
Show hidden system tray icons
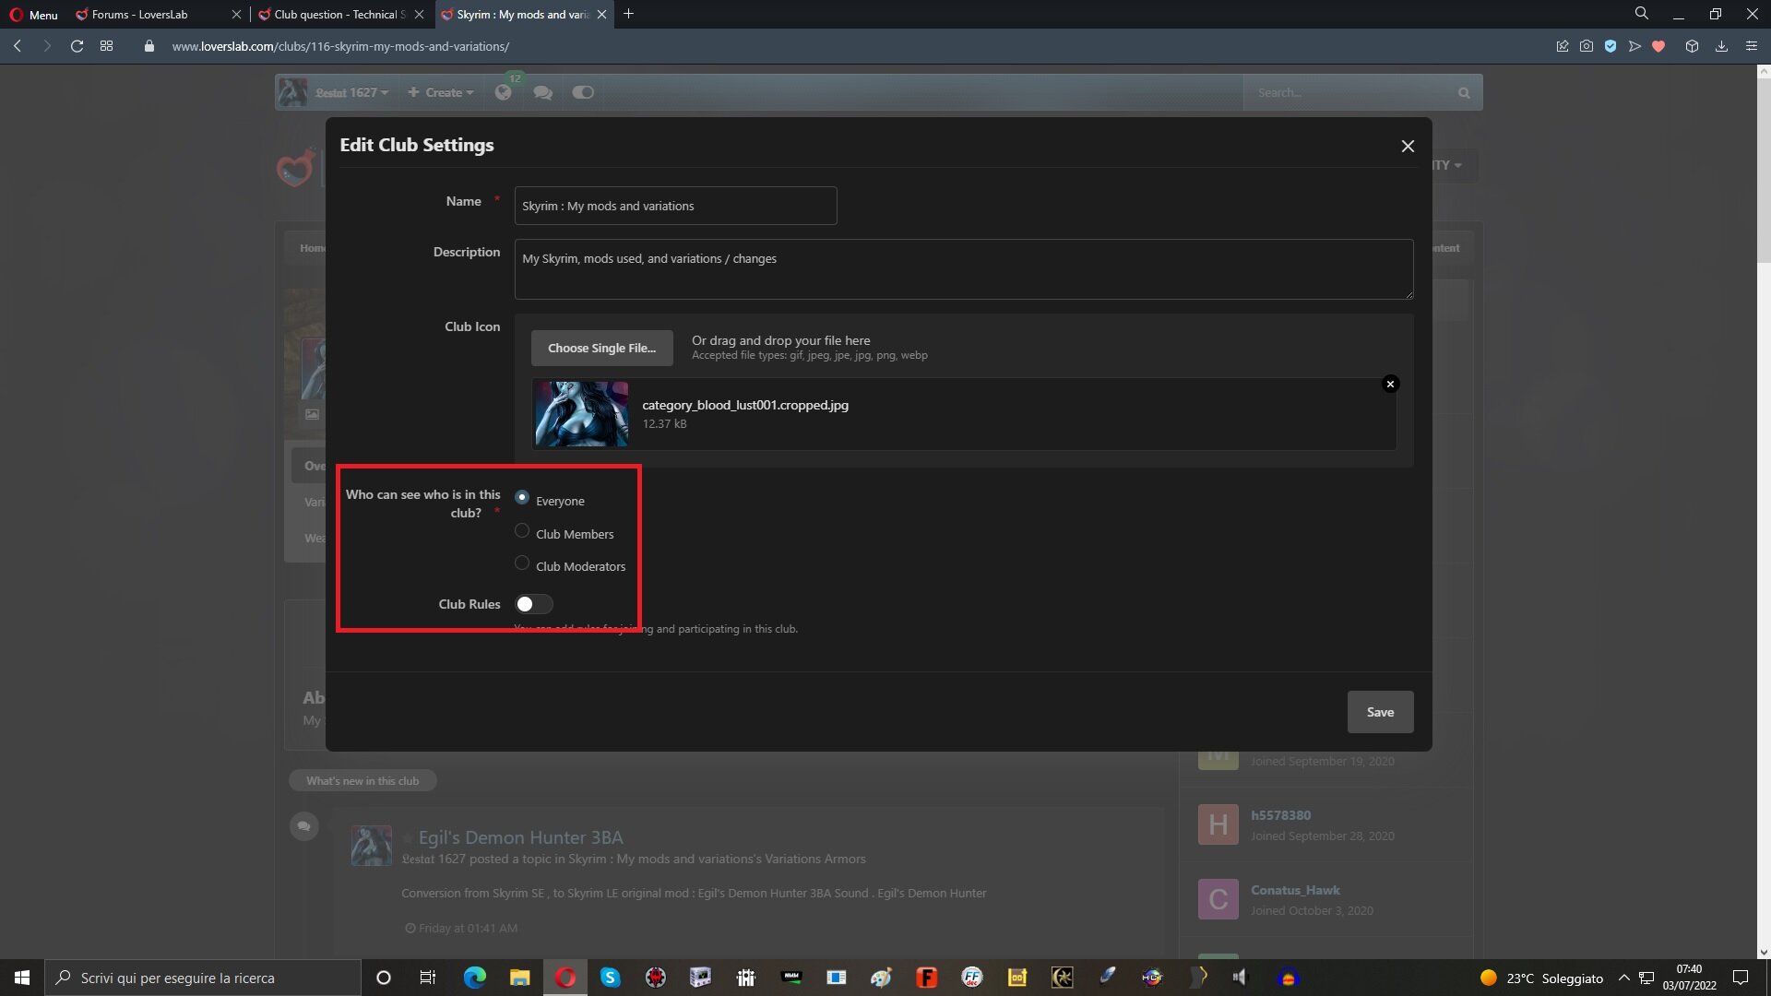[x=1624, y=978]
